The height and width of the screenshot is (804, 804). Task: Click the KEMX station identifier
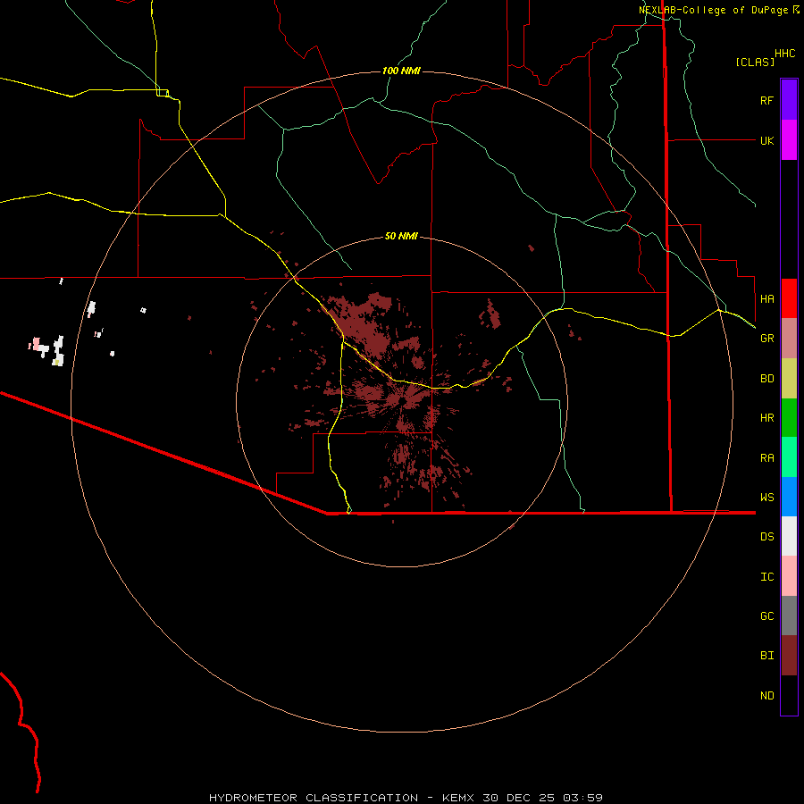click(x=460, y=798)
